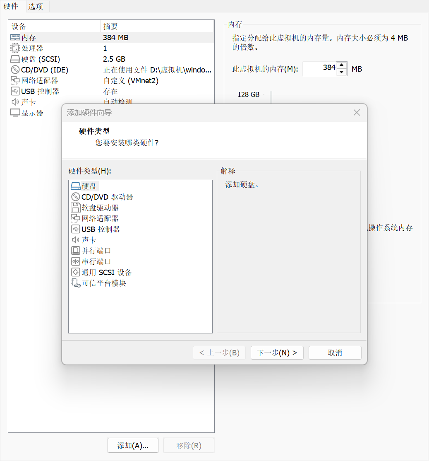The width and height of the screenshot is (429, 461).
Task: Pick the USB controller icon in wizard list
Action: (x=75, y=229)
